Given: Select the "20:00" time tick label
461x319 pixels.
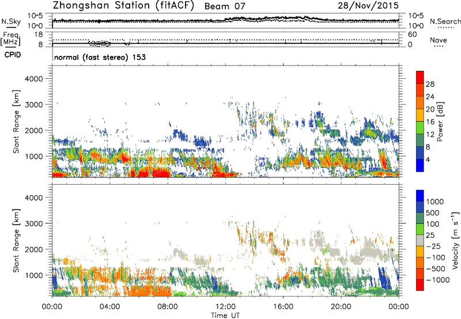Looking at the screenshot, I should [x=341, y=307].
